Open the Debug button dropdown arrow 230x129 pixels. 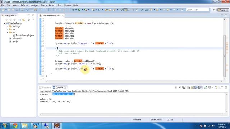coord(76,10)
